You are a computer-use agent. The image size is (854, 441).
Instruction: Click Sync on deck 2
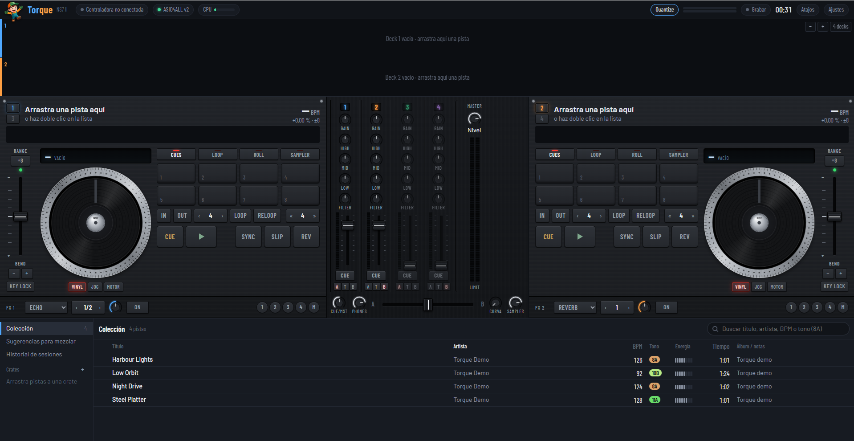click(x=626, y=237)
